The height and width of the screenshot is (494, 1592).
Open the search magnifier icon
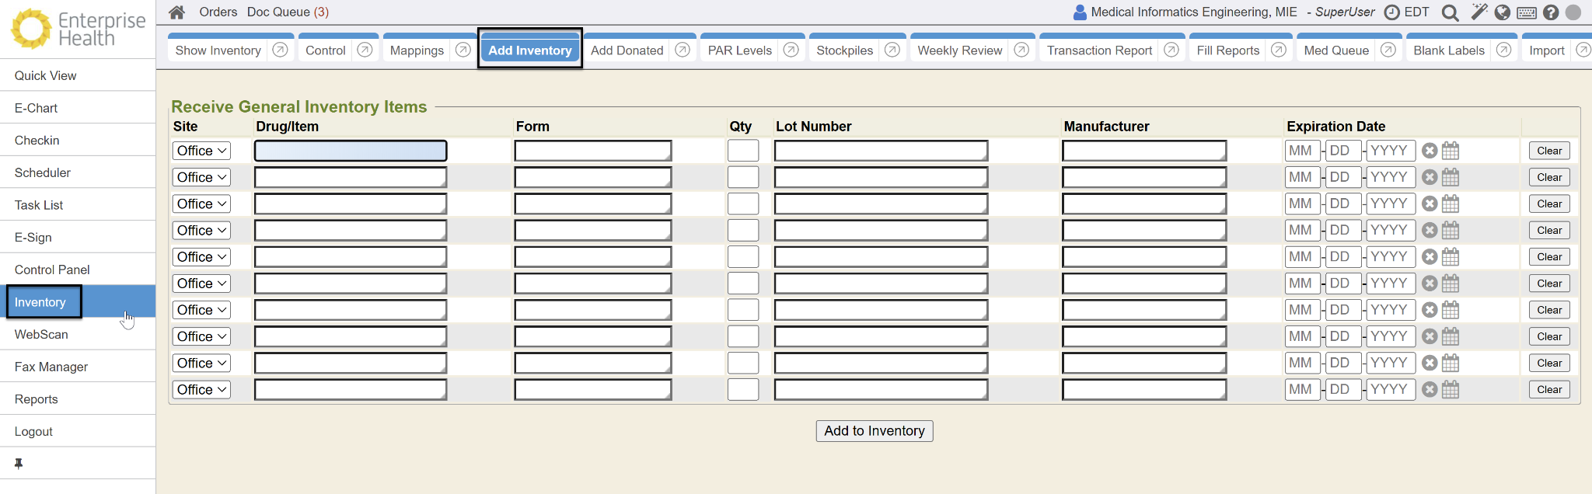(x=1450, y=12)
